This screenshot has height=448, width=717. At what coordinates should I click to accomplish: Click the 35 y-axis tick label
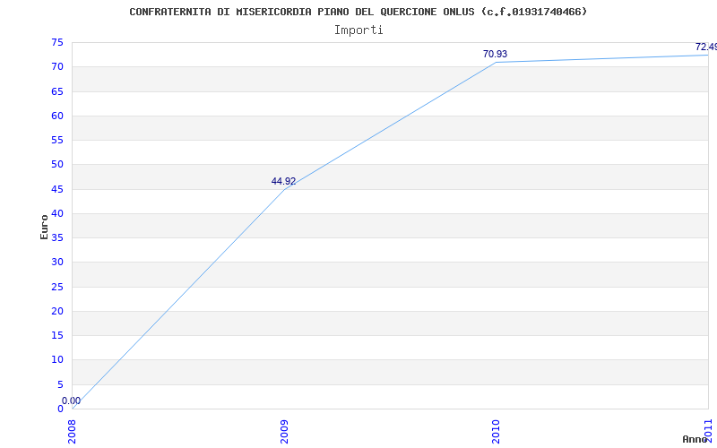point(57,237)
